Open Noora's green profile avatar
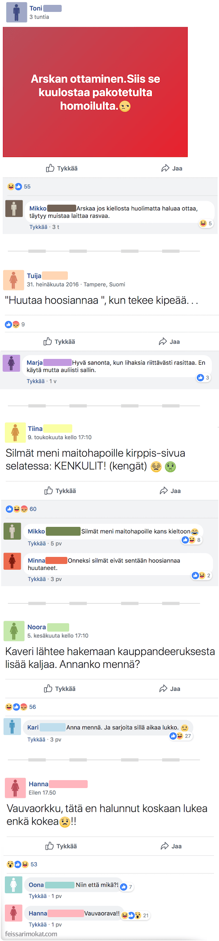The width and height of the screenshot is (219, 941). click(x=14, y=631)
